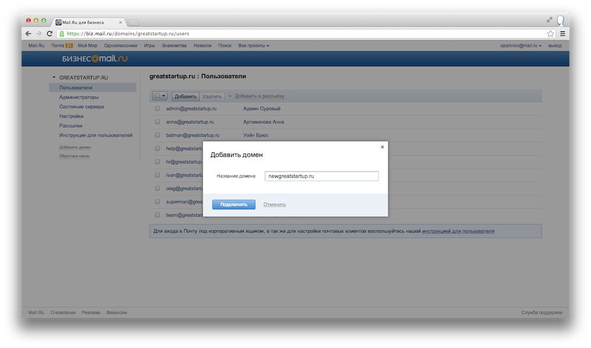Open Игры in top navigation
The height and width of the screenshot is (348, 591).
coord(150,45)
